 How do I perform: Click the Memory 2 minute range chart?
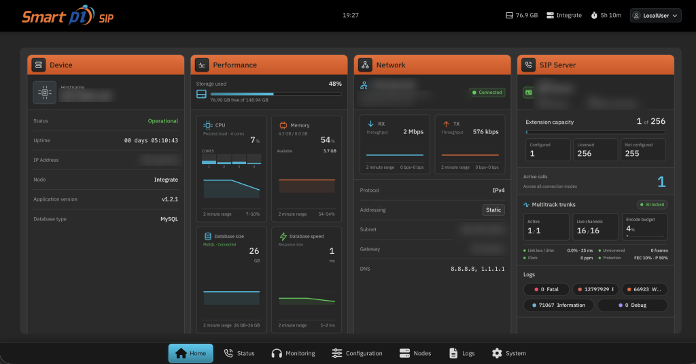click(307, 186)
